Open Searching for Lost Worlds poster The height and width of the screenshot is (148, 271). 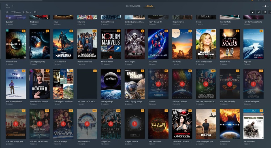63,84
